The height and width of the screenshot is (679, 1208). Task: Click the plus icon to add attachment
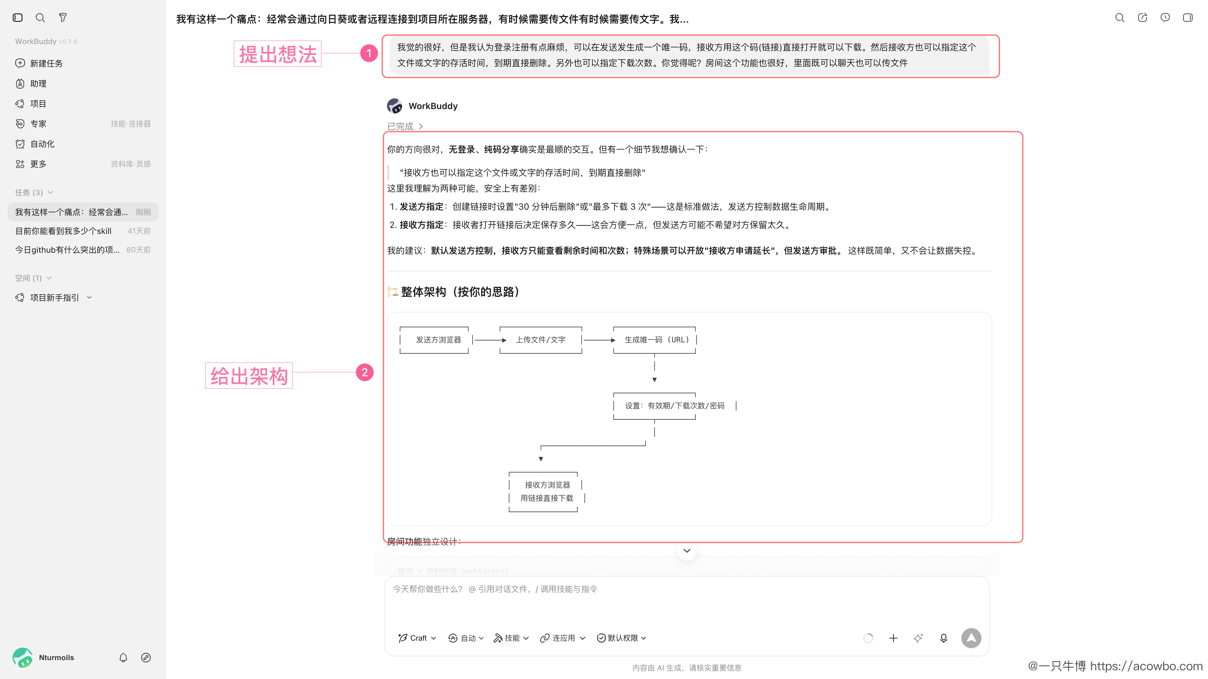(x=893, y=638)
